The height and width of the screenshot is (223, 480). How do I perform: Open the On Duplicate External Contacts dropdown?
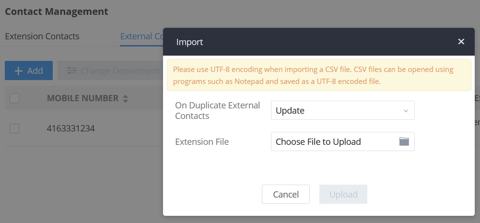tap(342, 110)
